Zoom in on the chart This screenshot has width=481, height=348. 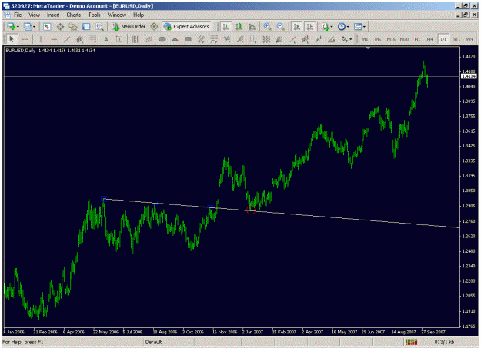(267, 27)
